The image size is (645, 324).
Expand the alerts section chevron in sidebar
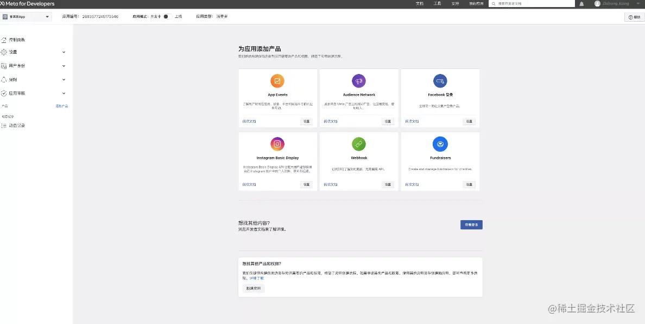tap(64, 79)
